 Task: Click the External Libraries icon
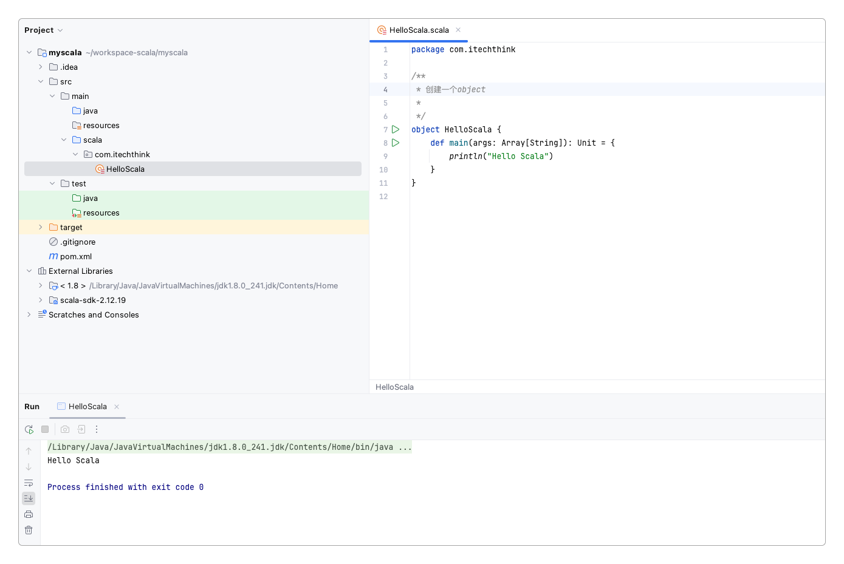point(42,271)
